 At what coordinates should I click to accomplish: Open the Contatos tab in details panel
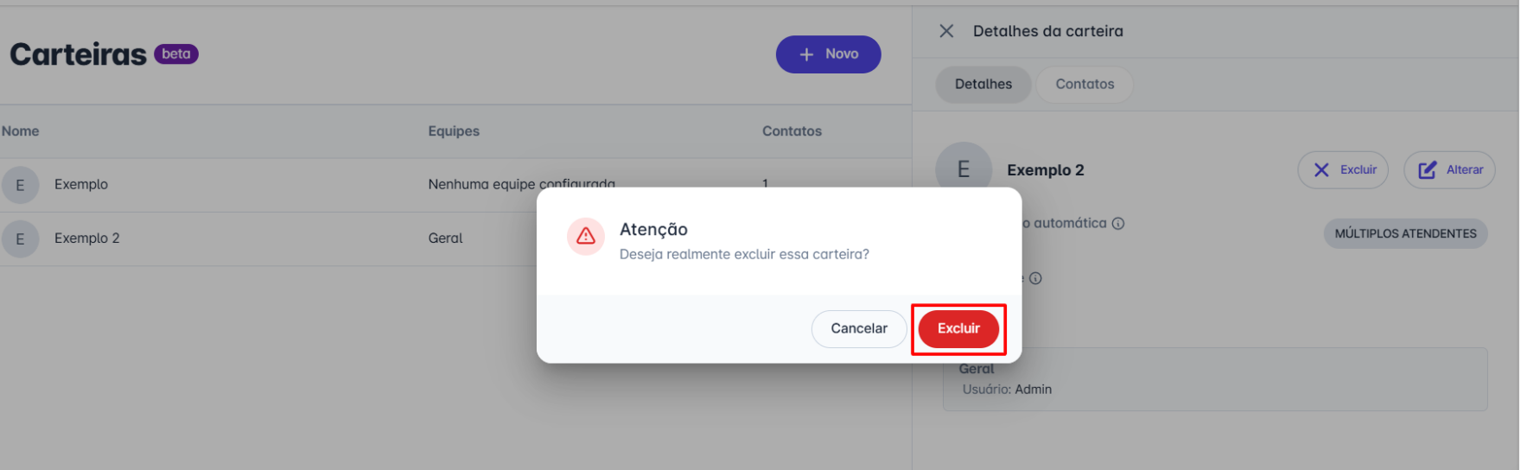1085,85
